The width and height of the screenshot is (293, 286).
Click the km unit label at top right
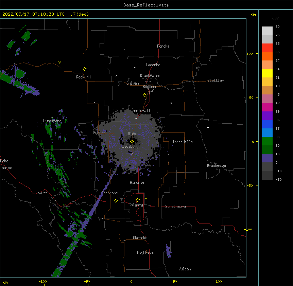point(253,14)
